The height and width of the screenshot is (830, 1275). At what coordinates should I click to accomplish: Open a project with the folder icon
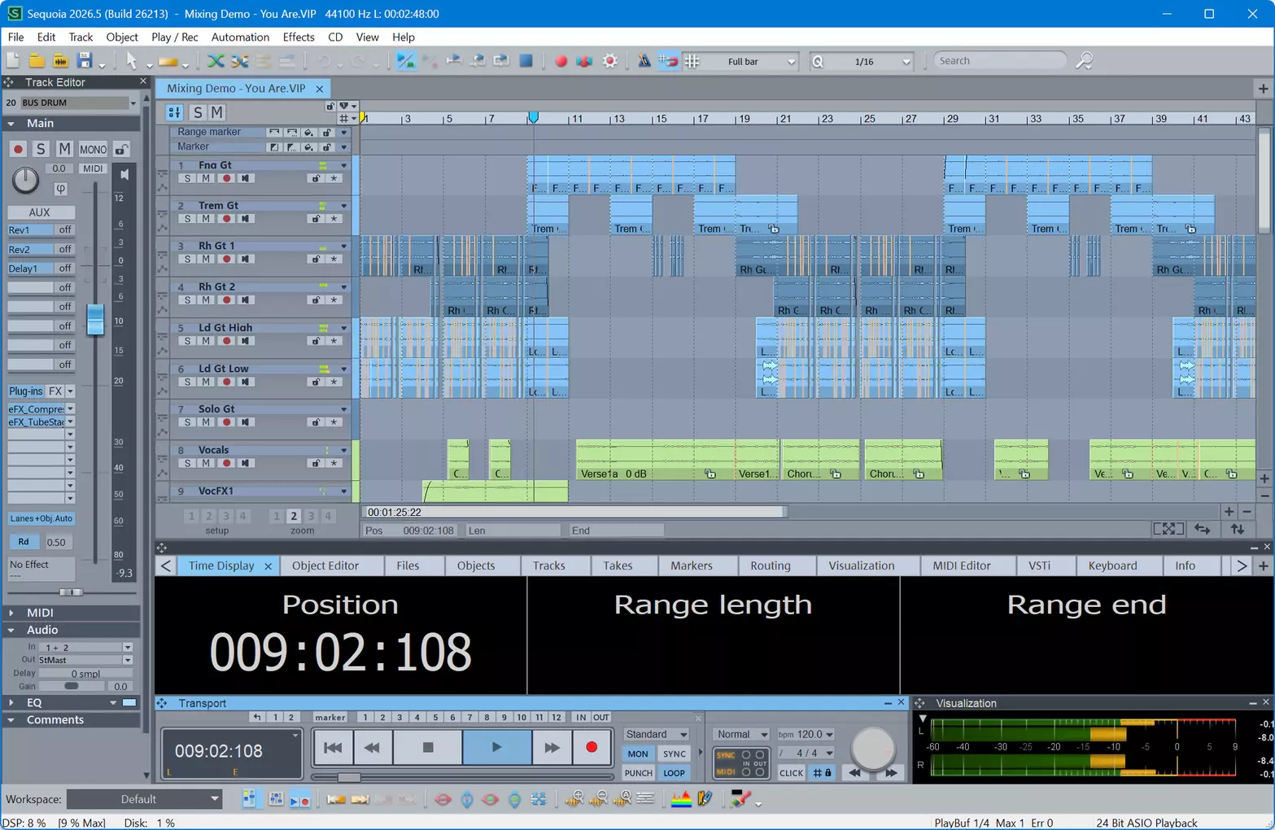[37, 61]
